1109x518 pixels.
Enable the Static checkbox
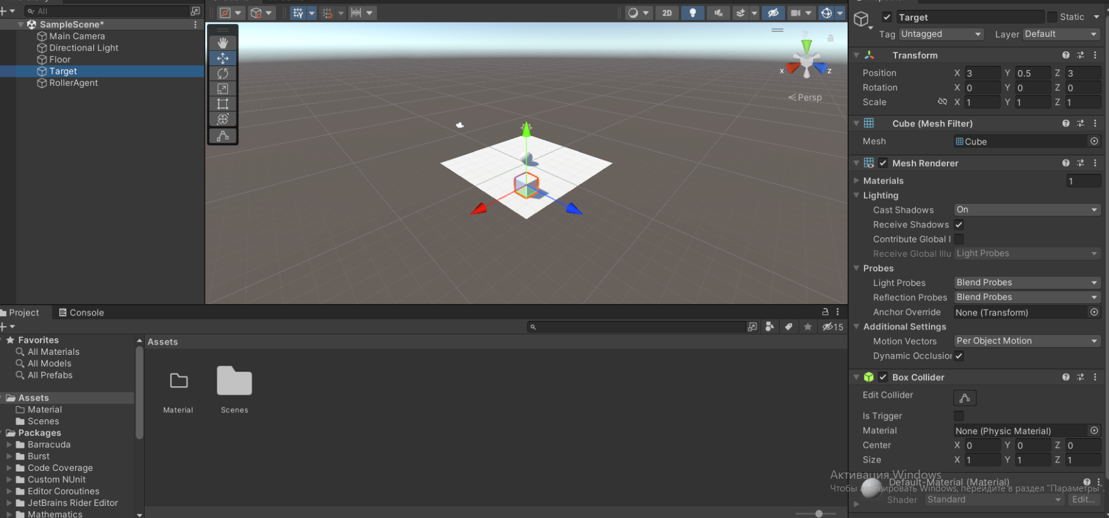point(1052,17)
